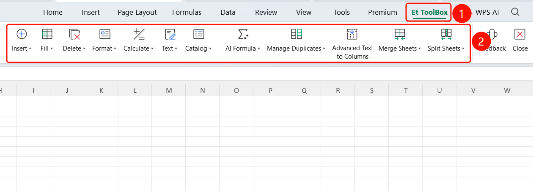
Task: Select column W header
Action: pyautogui.click(x=507, y=90)
